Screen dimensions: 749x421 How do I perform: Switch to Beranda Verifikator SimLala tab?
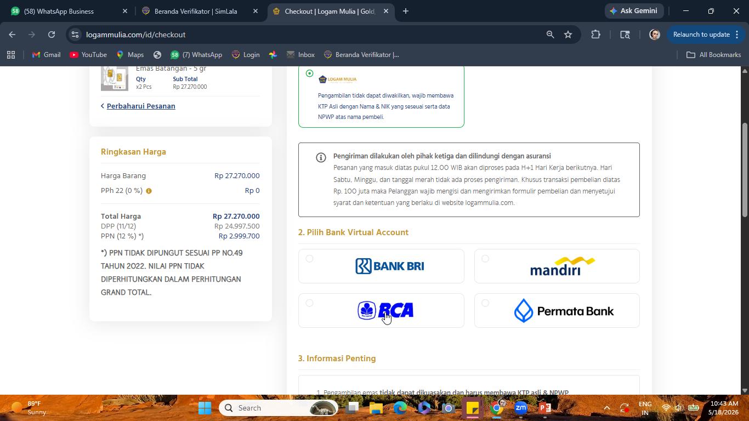pos(196,11)
